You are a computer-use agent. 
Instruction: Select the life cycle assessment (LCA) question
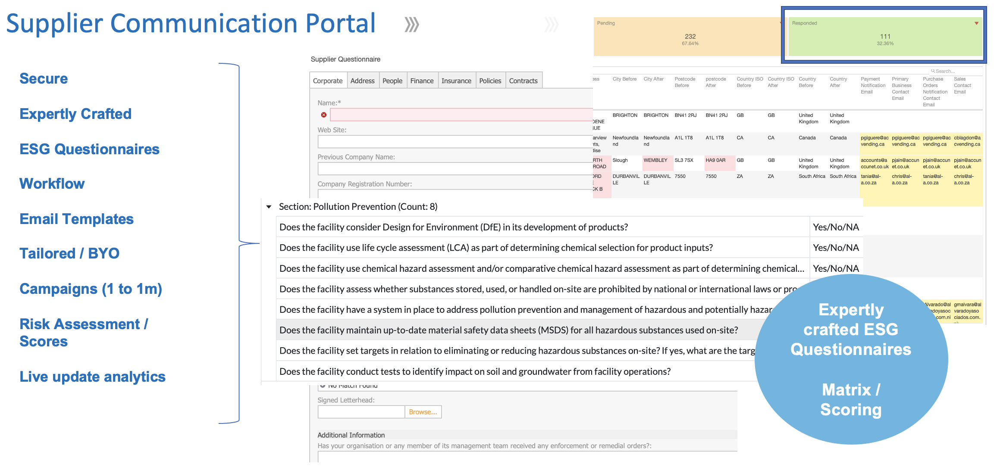[x=542, y=248]
